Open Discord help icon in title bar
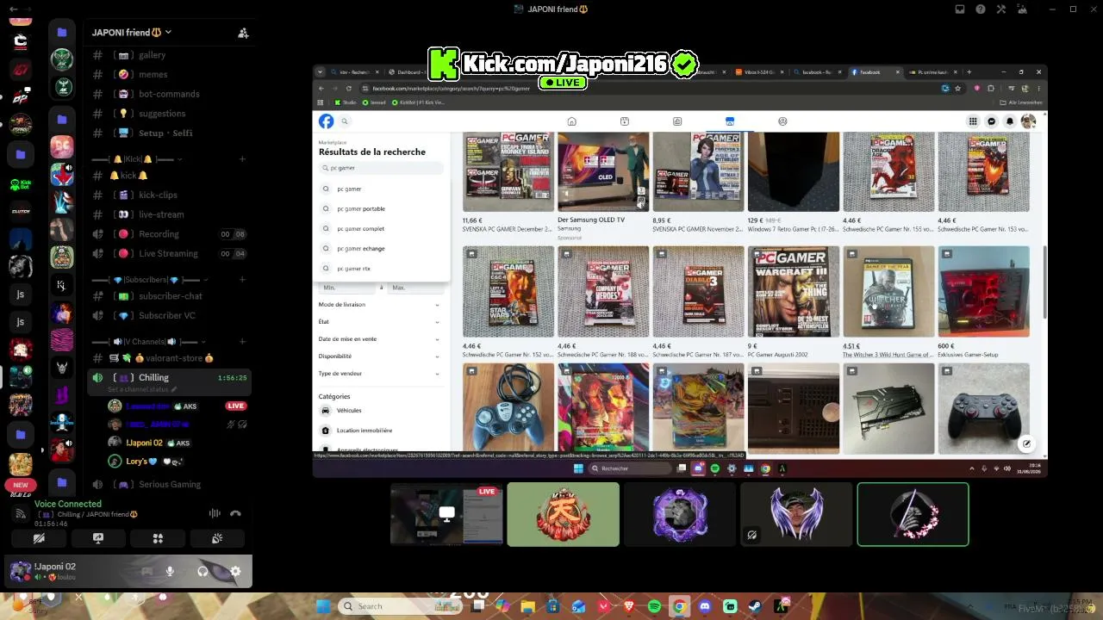 (981, 9)
